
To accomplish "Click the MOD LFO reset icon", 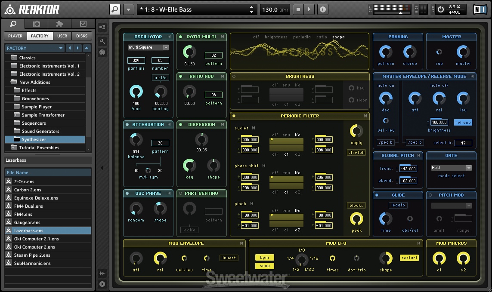I will pos(418,243).
